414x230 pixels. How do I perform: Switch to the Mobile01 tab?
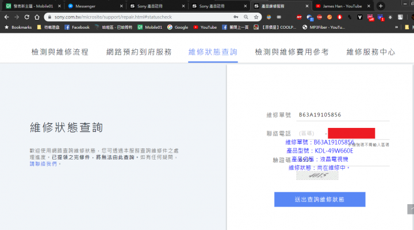point(33,6)
